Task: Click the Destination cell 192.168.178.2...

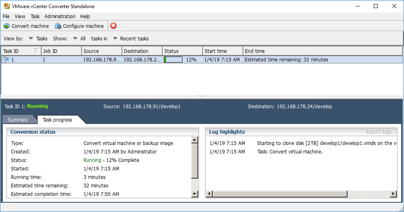Action: (142, 60)
